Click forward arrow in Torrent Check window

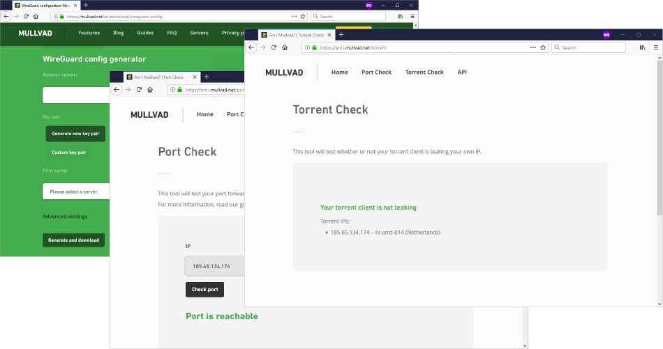(x=262, y=47)
